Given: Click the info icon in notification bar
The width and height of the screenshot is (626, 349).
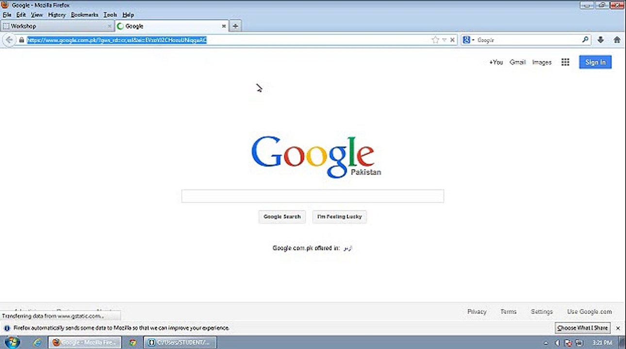Looking at the screenshot, I should coord(6,328).
